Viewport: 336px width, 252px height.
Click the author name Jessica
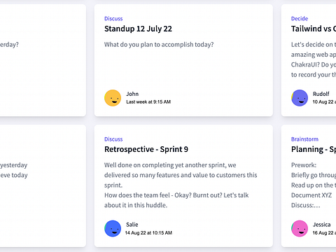pos(322,225)
